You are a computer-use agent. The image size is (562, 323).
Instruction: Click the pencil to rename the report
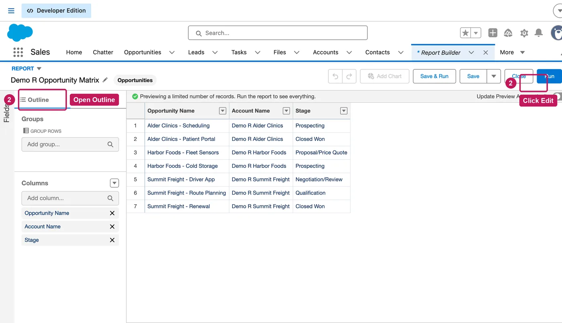coord(105,80)
